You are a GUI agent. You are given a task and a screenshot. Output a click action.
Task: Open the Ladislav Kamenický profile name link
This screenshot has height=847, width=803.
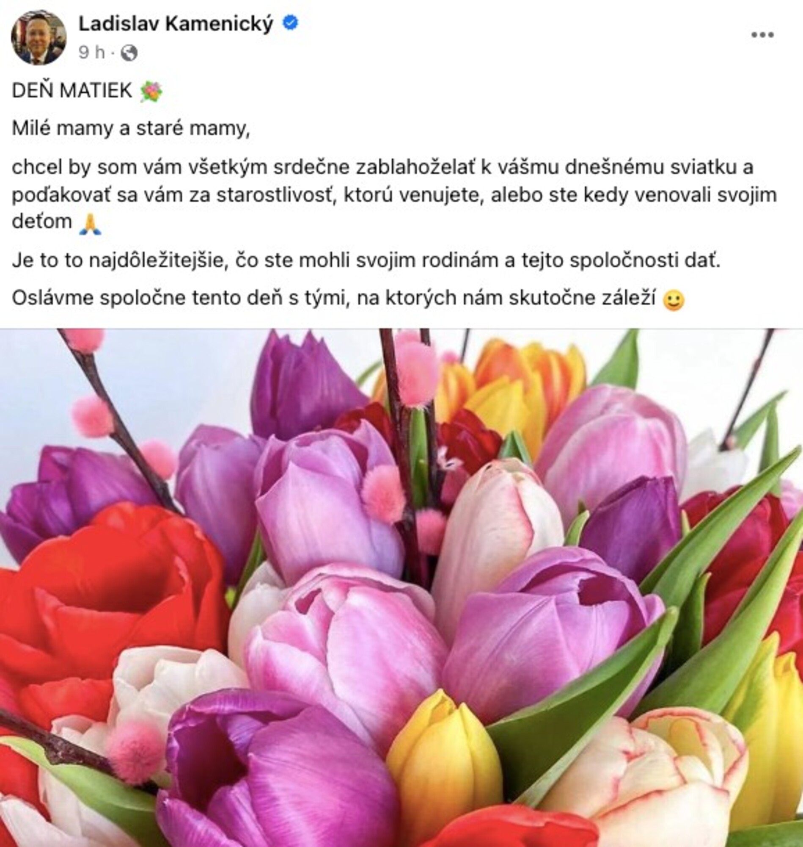pos(176,24)
